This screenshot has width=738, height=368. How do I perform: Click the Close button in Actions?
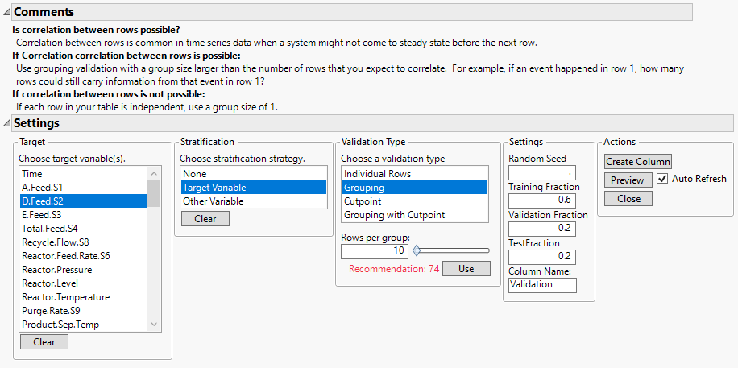coord(628,198)
